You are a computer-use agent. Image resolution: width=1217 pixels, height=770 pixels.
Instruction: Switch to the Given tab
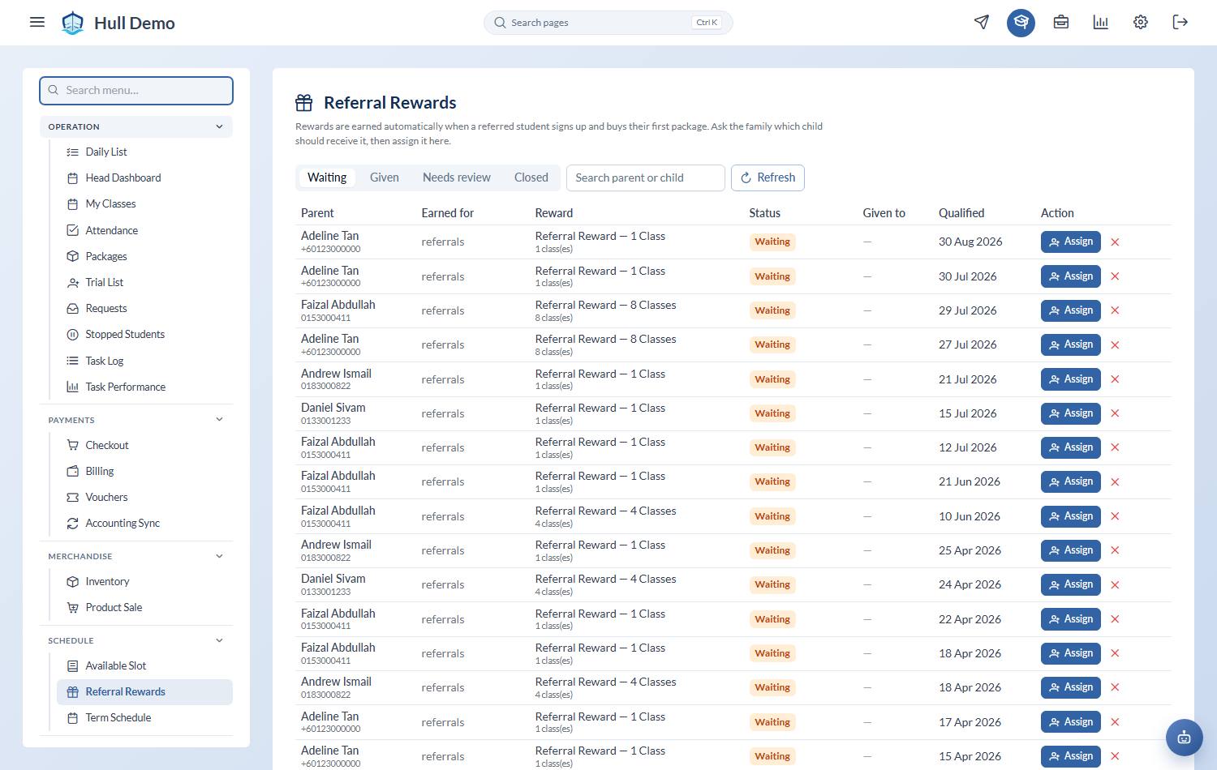[385, 178]
